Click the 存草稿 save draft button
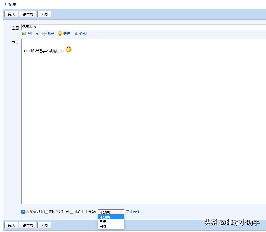Image resolution: width=266 pixels, height=232 pixels. pos(28,14)
